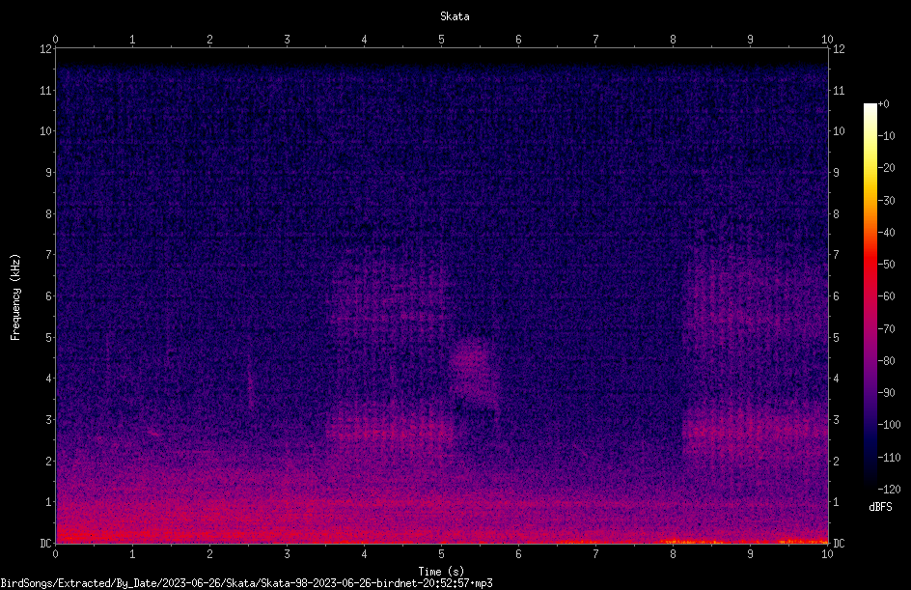Screen dimensions: 911x590
Task: Click the "5" tick on the top time axis
Action: 442,40
